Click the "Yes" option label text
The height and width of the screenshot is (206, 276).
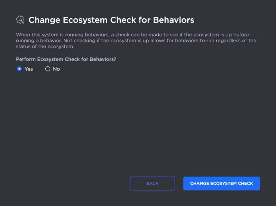pyautogui.click(x=29, y=69)
